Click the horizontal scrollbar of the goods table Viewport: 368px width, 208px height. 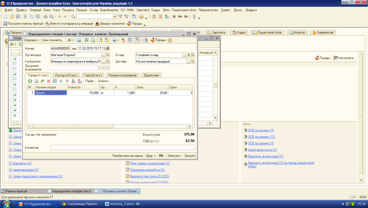tap(110, 126)
